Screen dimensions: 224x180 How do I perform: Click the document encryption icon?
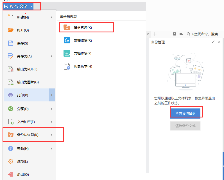11,122
